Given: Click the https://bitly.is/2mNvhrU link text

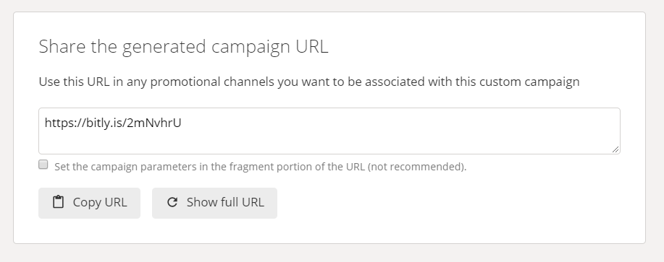Looking at the screenshot, I should coord(113,123).
